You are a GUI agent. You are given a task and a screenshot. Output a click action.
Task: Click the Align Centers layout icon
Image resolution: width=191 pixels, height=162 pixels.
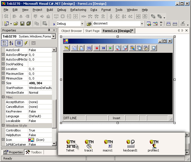tap(21, 16)
